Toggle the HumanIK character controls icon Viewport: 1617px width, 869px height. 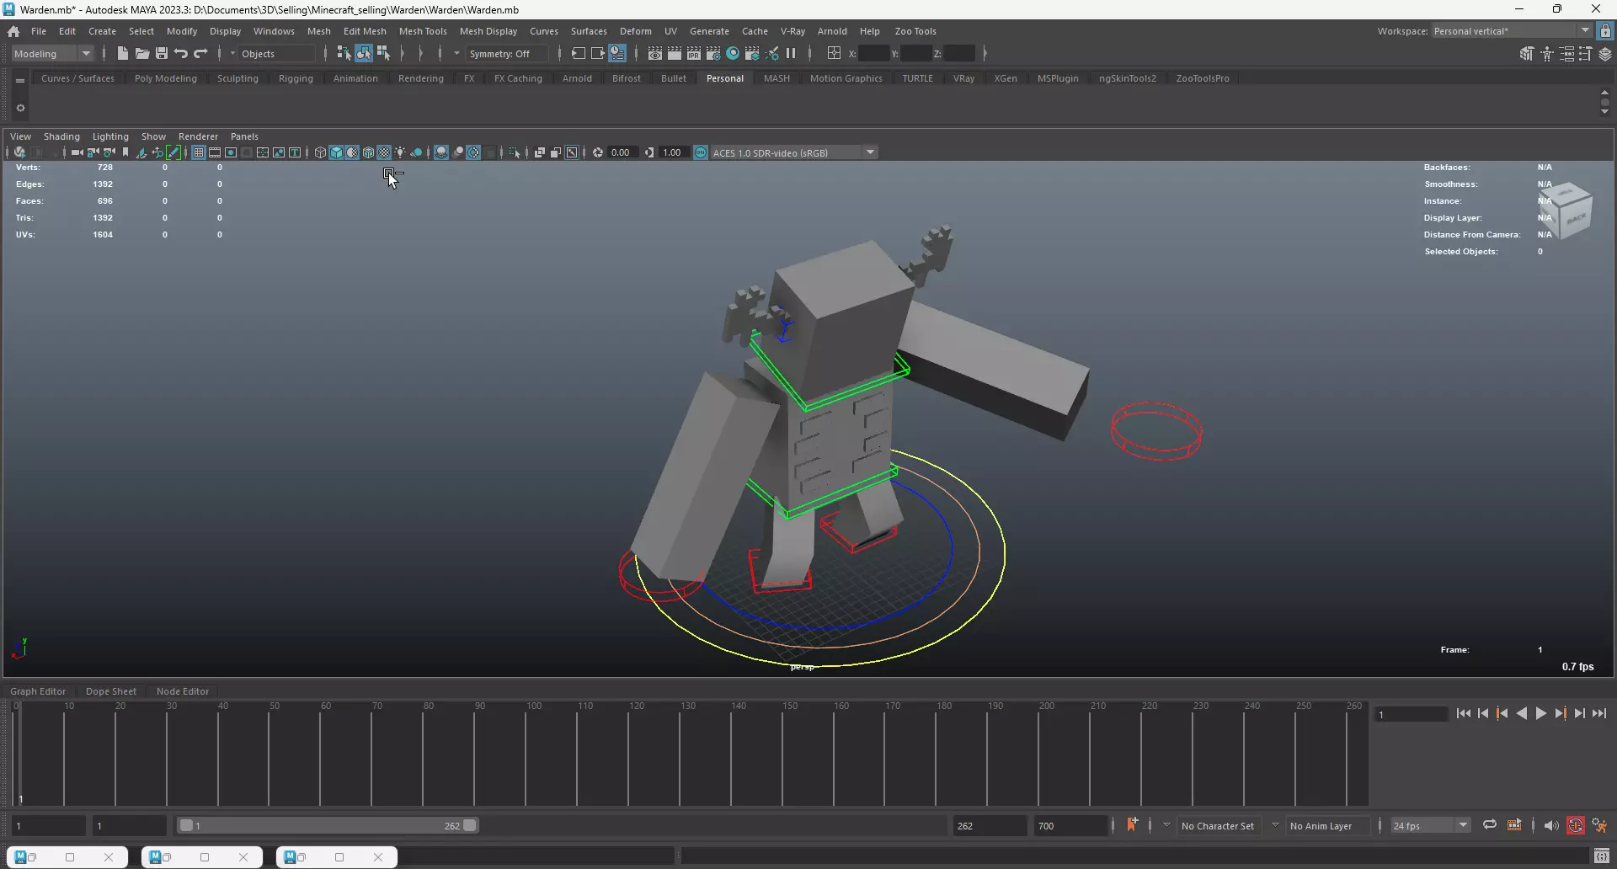tap(1546, 54)
